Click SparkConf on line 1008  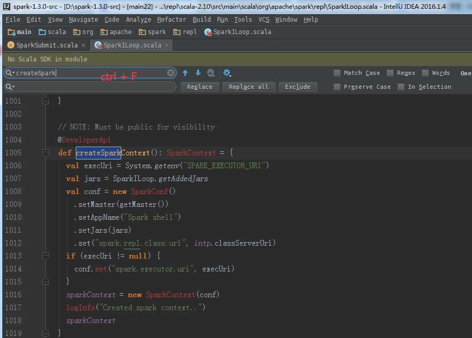click(x=149, y=191)
